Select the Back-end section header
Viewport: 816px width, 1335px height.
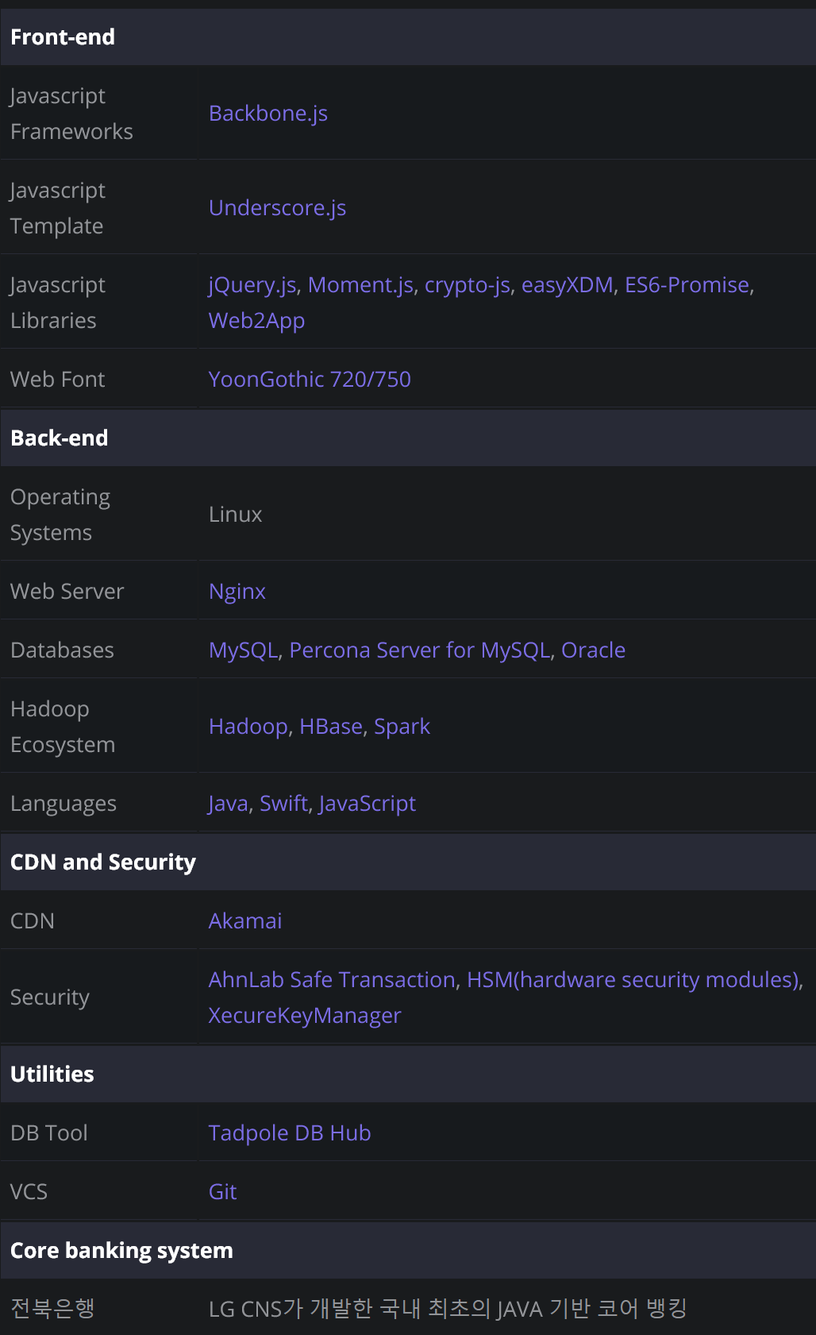408,438
